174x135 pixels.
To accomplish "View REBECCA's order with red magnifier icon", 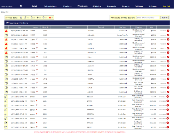I will [x=168, y=61].
